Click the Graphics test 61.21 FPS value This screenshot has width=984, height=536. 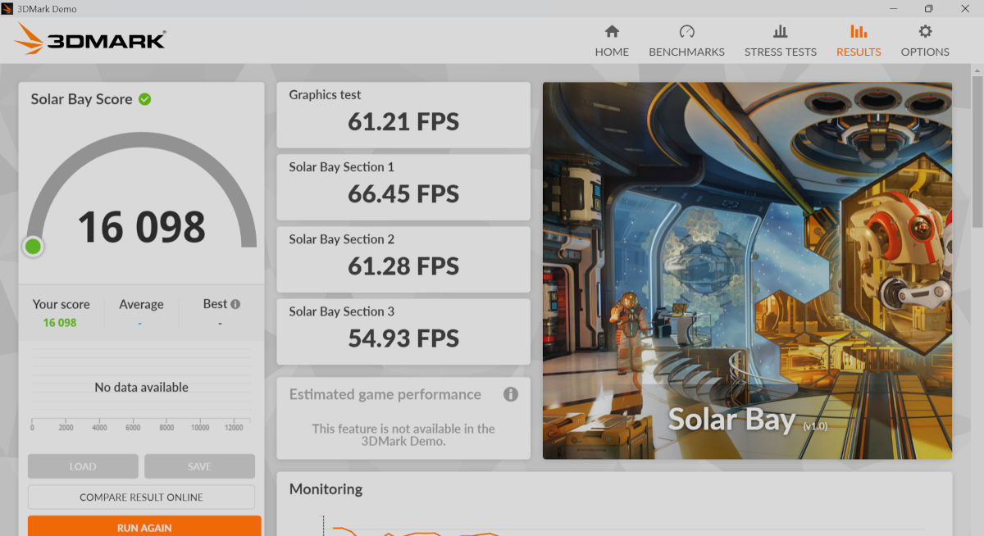[403, 122]
